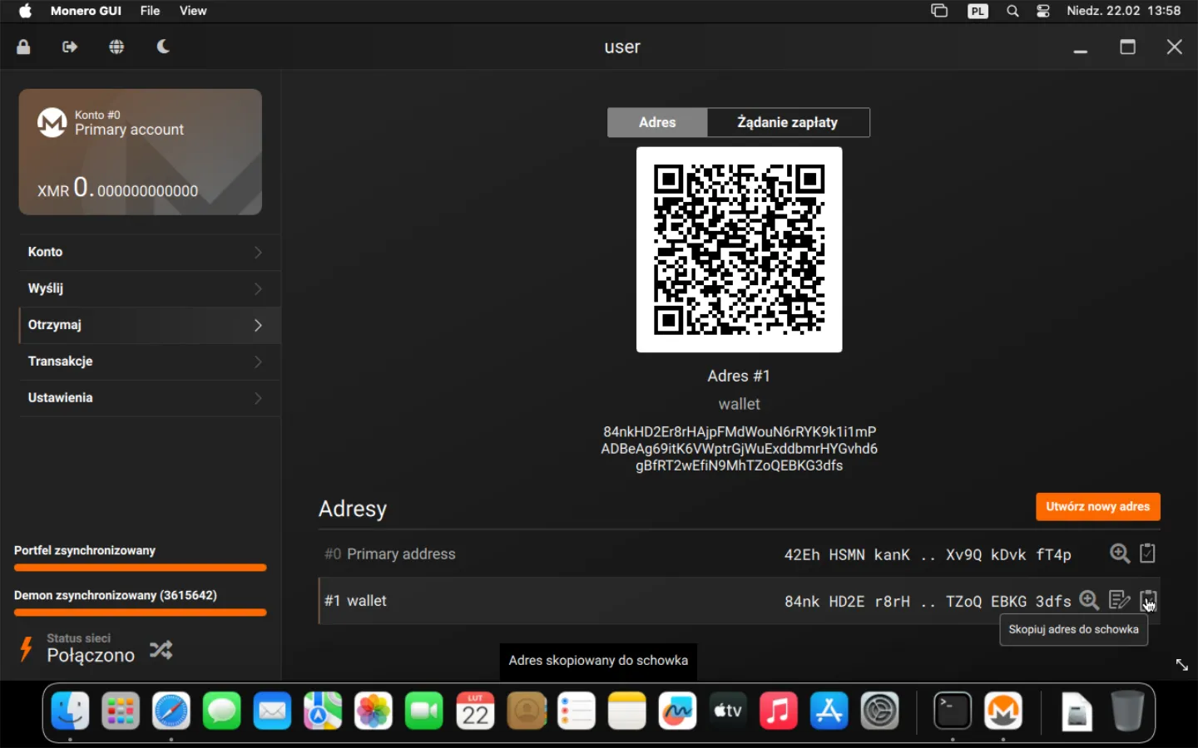Click the Adres #1 heading
This screenshot has height=748, width=1198.
tap(739, 376)
